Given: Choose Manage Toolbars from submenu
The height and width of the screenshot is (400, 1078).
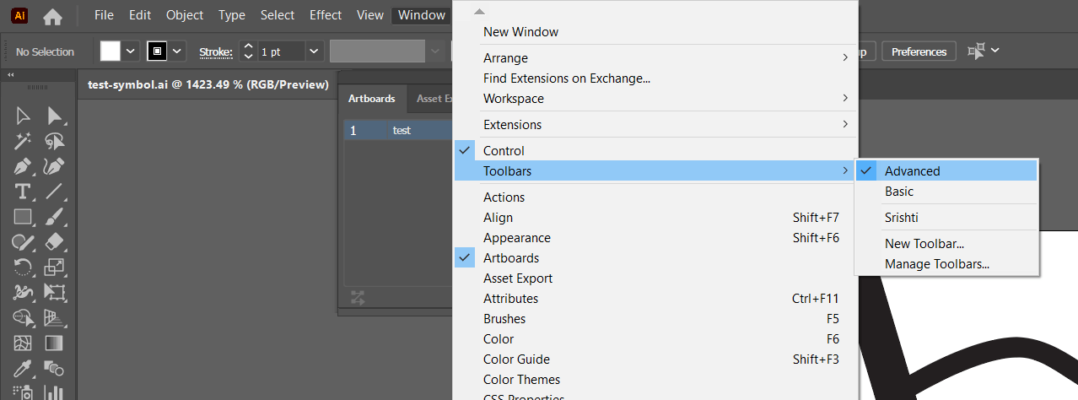Looking at the screenshot, I should (937, 264).
